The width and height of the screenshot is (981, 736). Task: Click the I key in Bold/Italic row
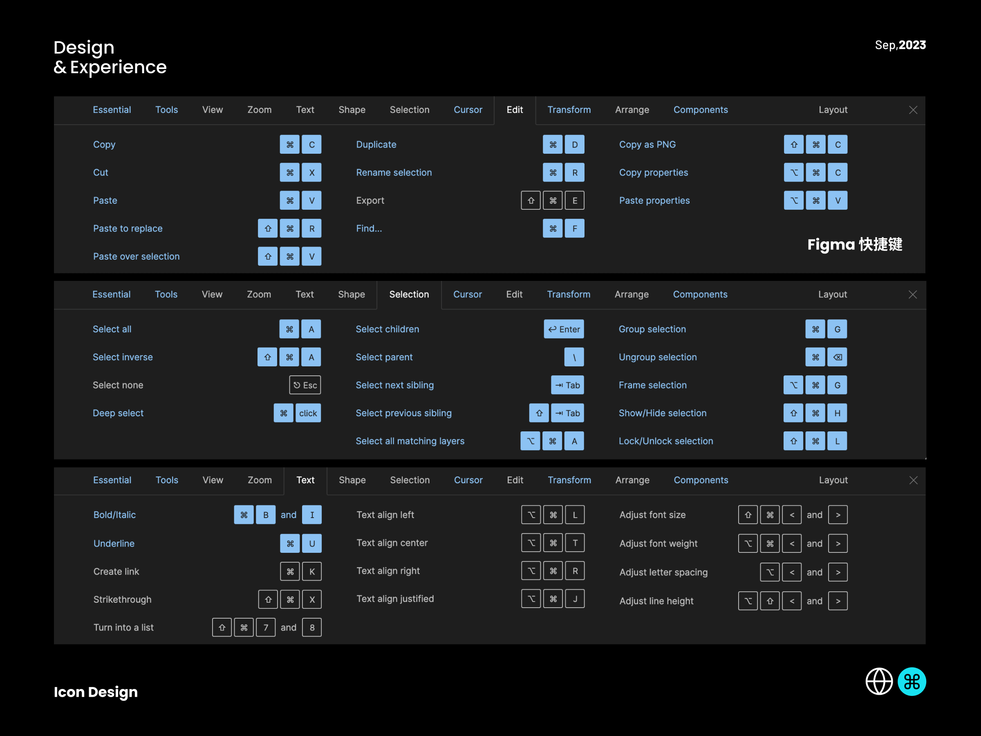[312, 515]
